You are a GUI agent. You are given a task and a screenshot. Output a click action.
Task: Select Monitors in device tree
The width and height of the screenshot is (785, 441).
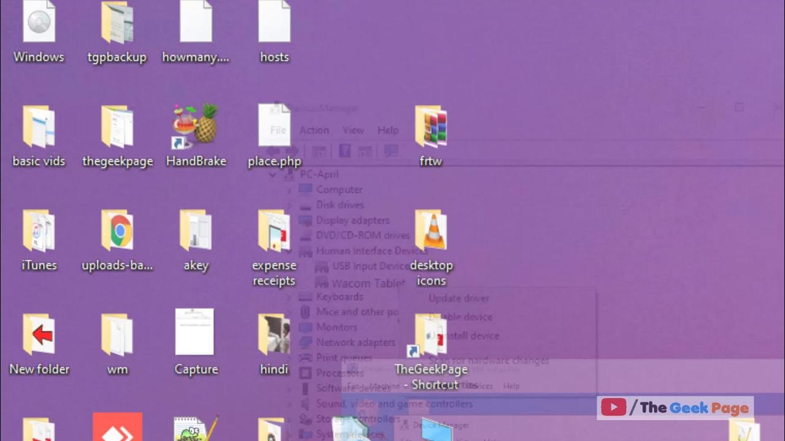pyautogui.click(x=336, y=327)
